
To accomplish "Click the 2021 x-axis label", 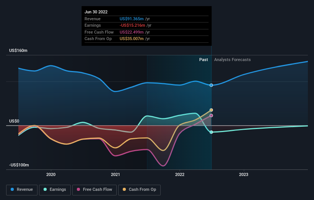I will [x=116, y=174].
